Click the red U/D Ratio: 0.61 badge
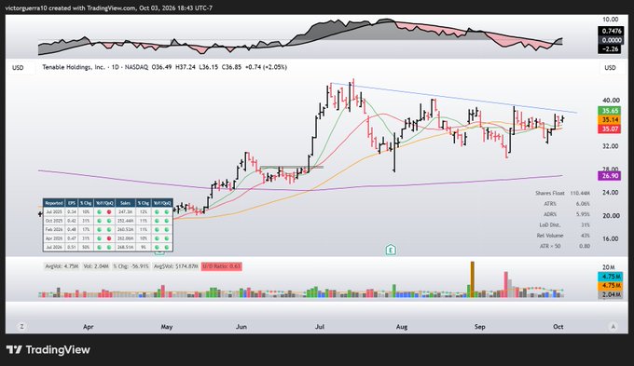634x366 pixels. [221, 266]
